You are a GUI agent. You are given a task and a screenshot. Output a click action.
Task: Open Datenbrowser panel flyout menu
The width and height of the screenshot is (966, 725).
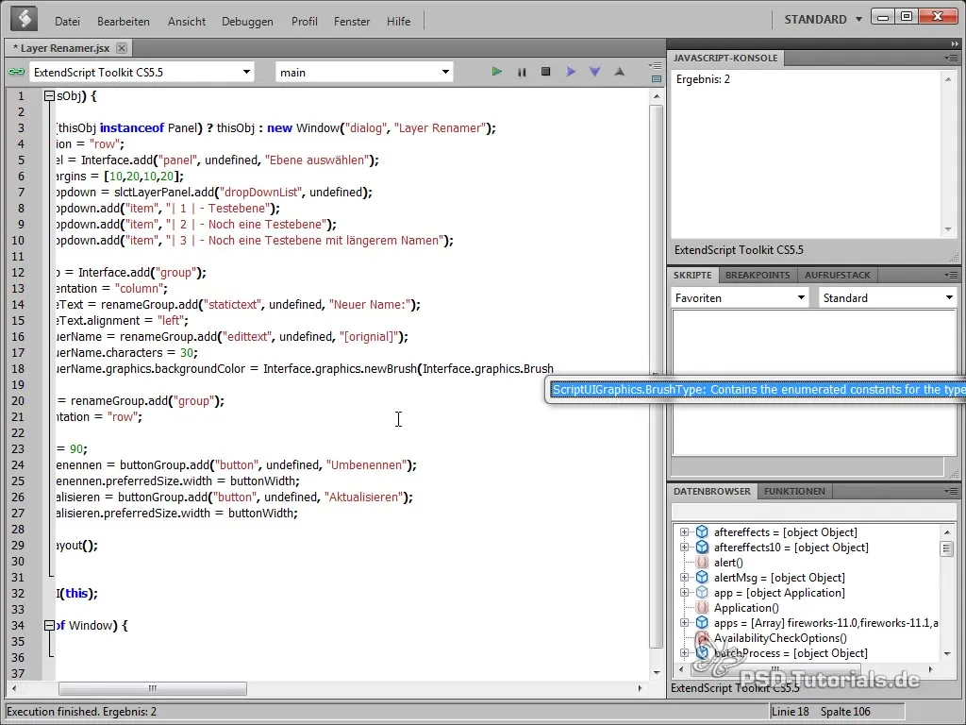(x=952, y=491)
